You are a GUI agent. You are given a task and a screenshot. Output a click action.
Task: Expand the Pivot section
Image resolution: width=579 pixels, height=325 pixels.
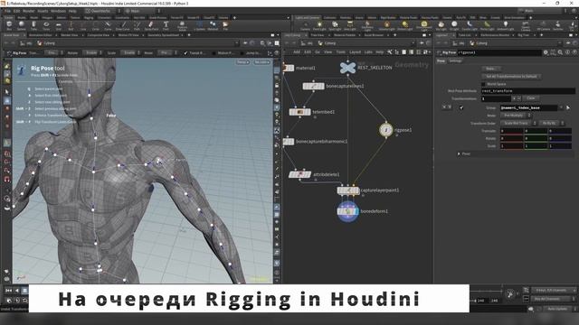(x=459, y=153)
